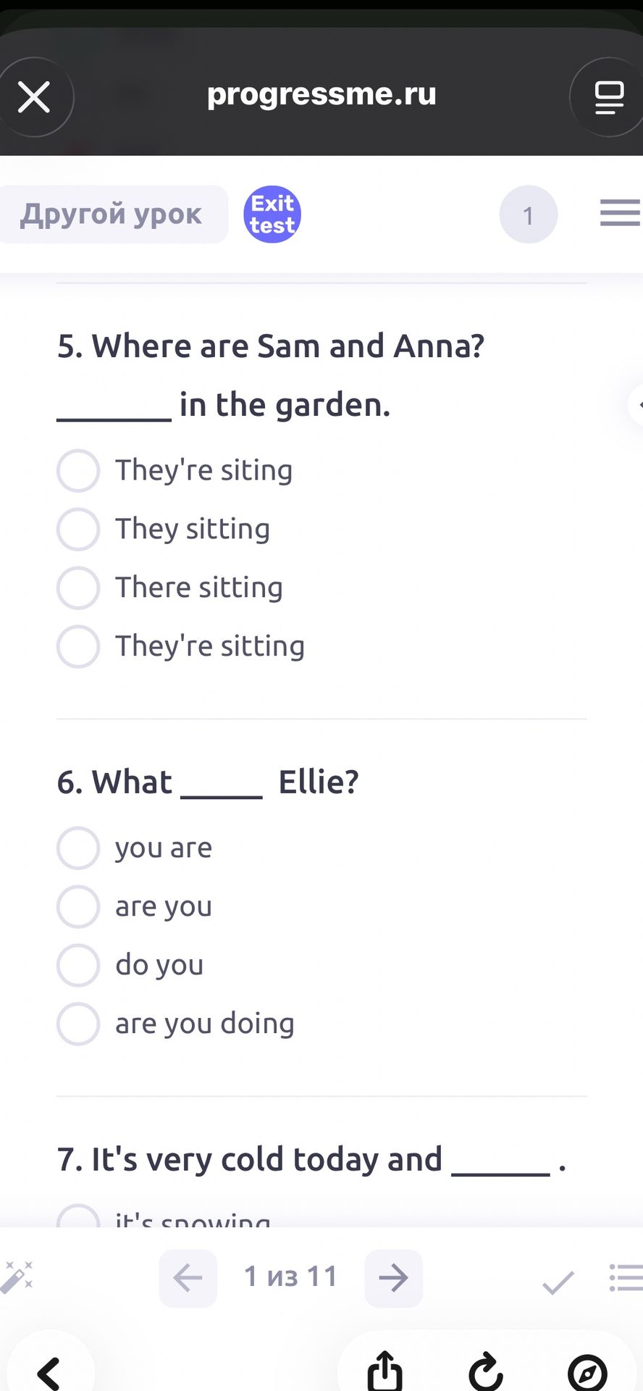Click the Exit test button

[272, 214]
